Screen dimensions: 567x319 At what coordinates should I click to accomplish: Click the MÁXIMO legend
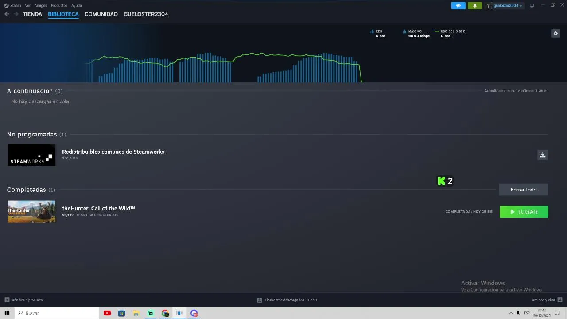pyautogui.click(x=416, y=34)
